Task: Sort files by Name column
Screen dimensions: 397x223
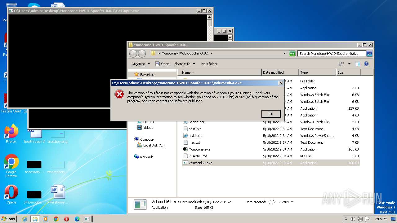Action: [x=220, y=72]
